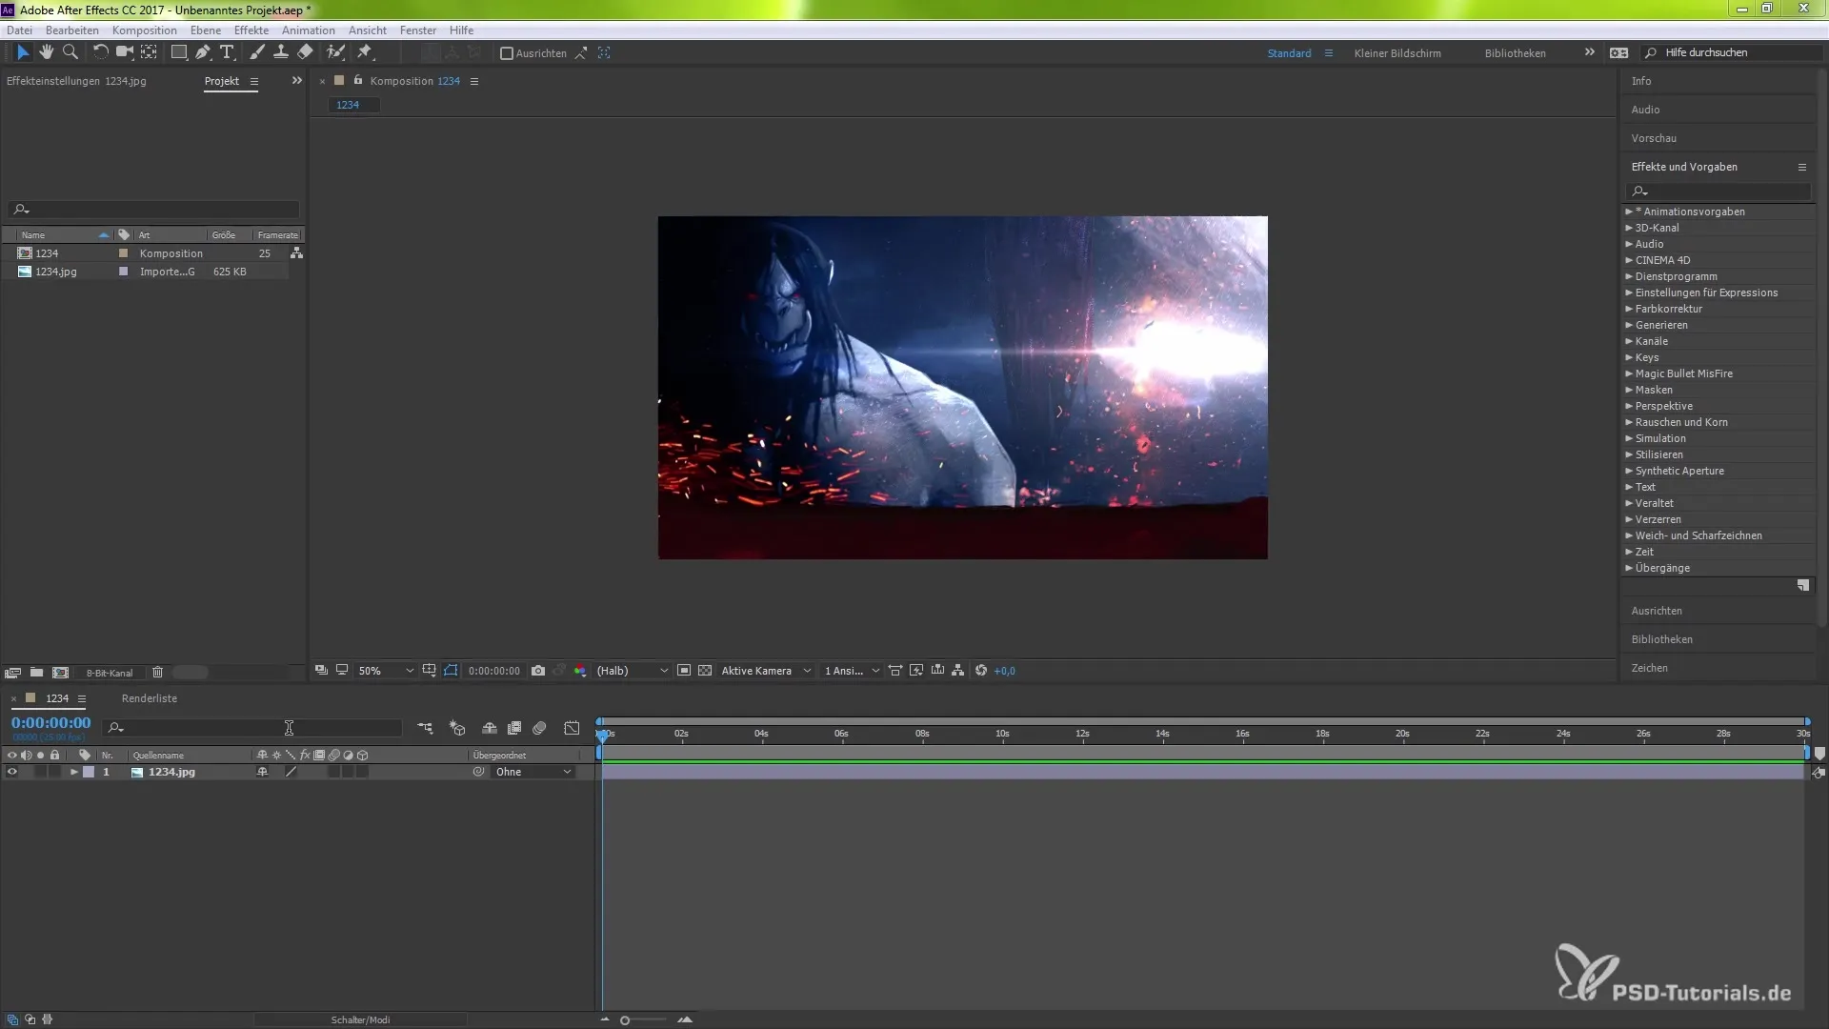
Task: Select the Puppet Pin tool
Action: coord(365,52)
